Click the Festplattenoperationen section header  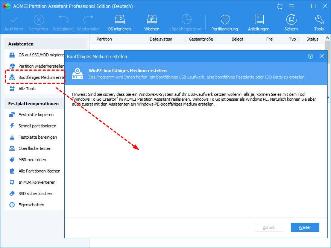pos(33,104)
